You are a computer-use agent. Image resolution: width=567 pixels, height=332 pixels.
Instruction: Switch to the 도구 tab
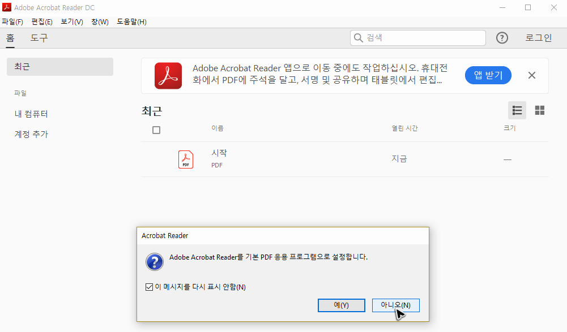click(x=39, y=38)
